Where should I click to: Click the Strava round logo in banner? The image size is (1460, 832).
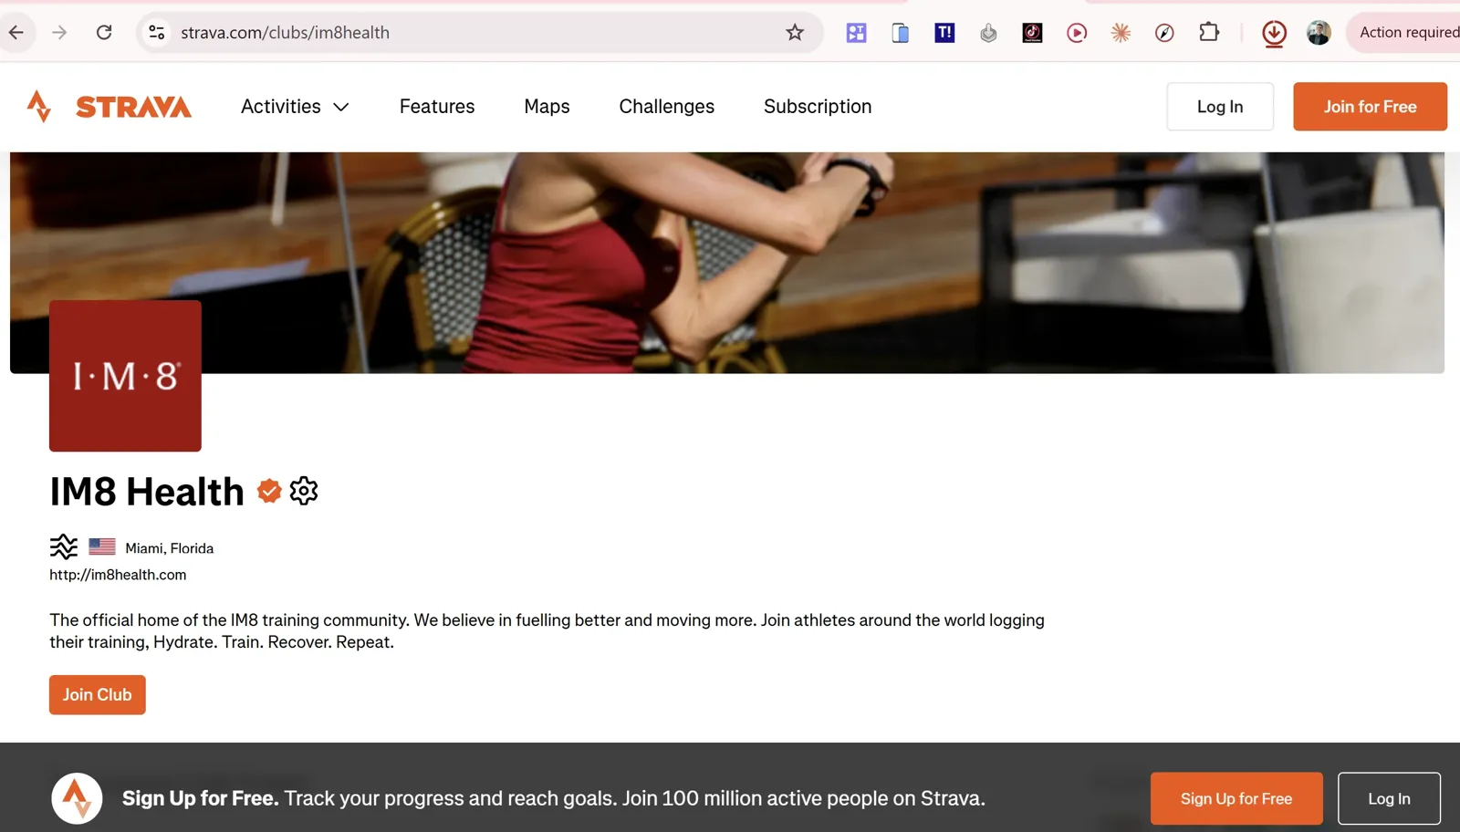point(77,799)
